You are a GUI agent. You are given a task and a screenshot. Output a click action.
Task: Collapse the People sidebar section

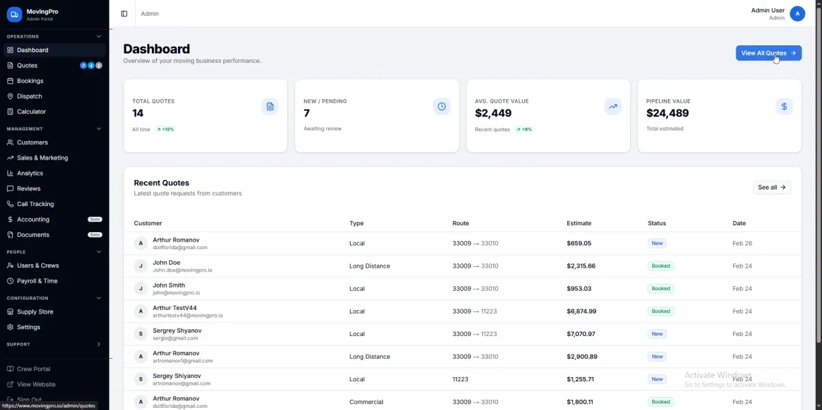pos(99,252)
